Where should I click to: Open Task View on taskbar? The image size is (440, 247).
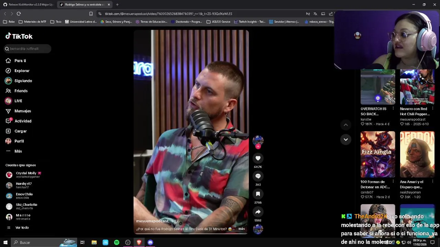click(x=82, y=243)
